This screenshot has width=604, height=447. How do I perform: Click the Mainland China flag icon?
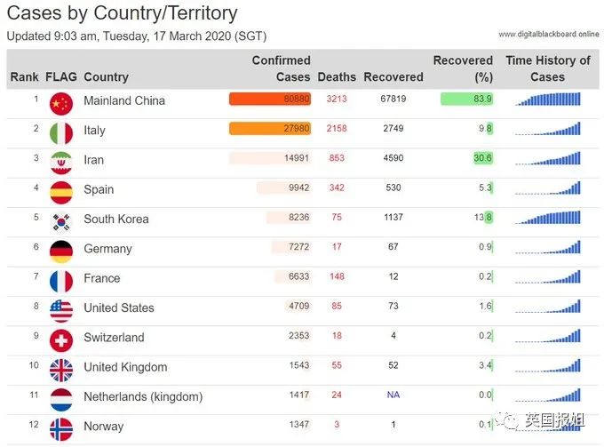click(61, 103)
